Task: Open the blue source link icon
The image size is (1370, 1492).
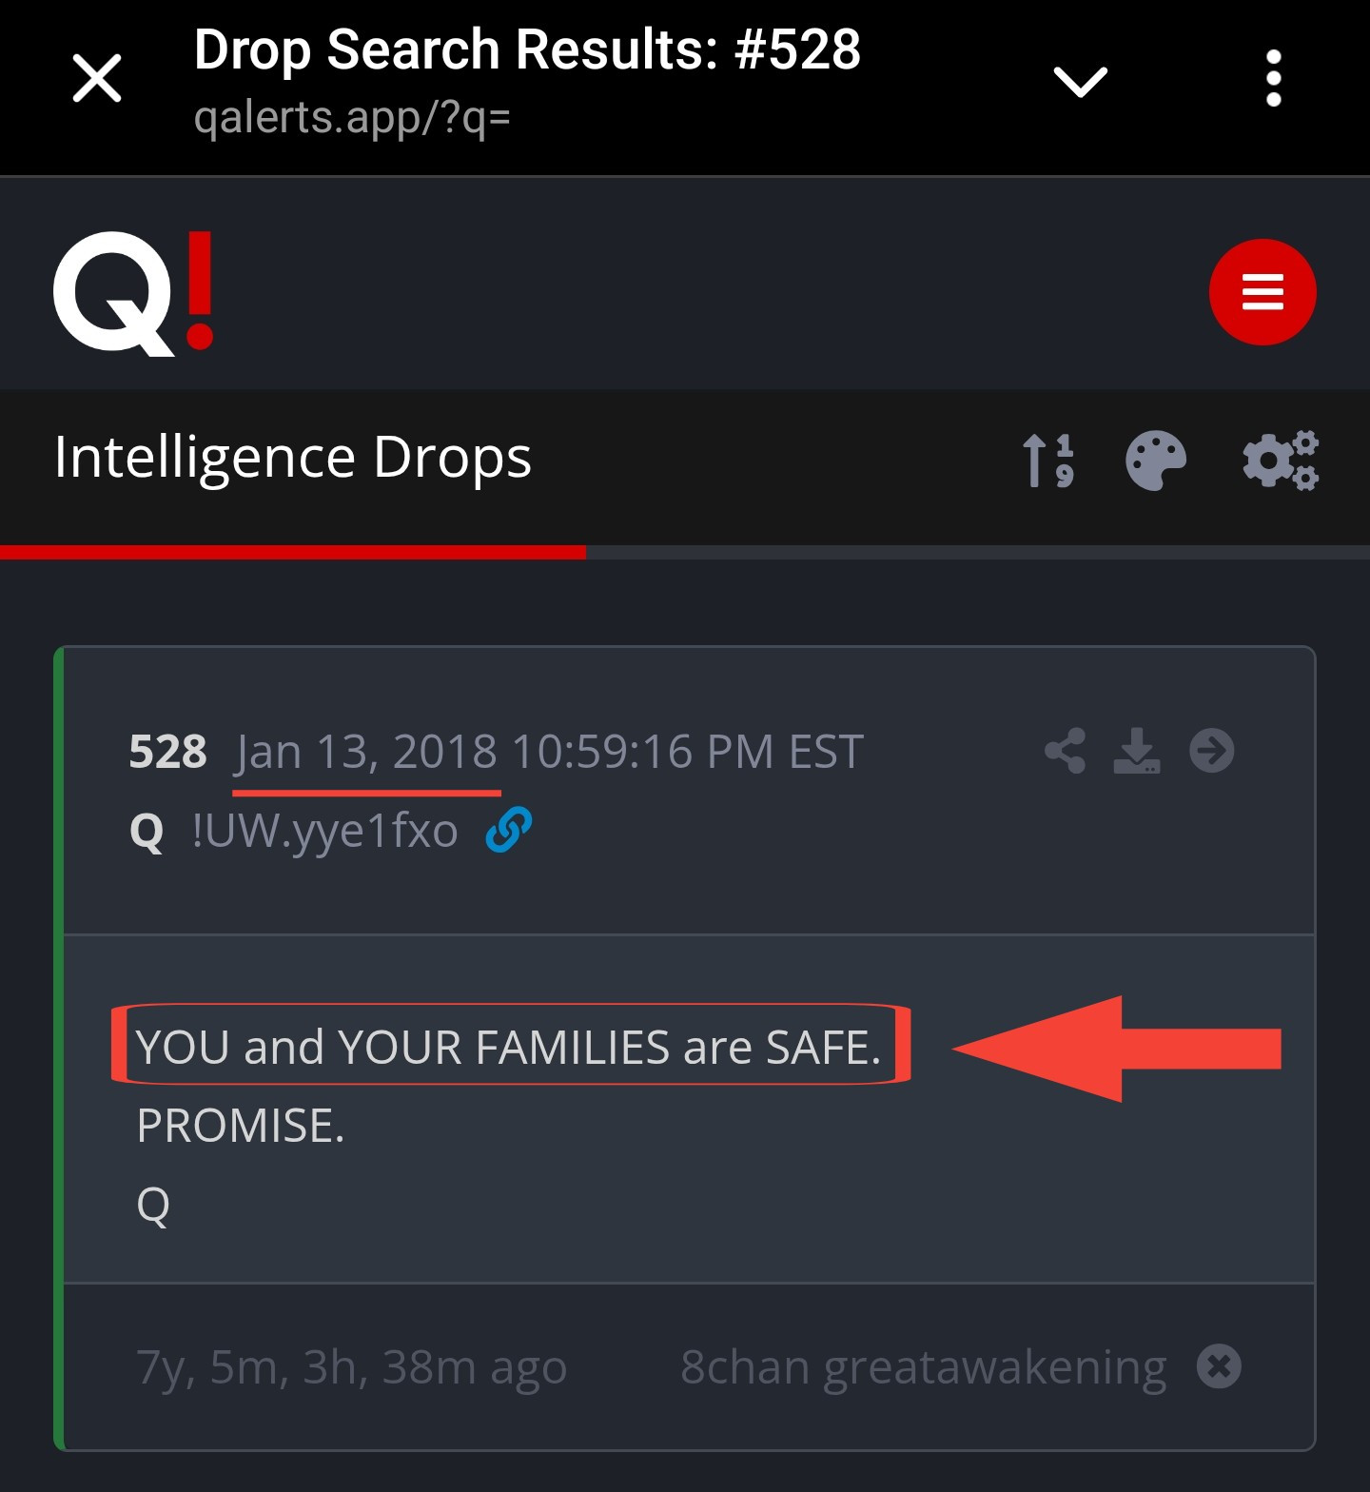Action: point(508,830)
